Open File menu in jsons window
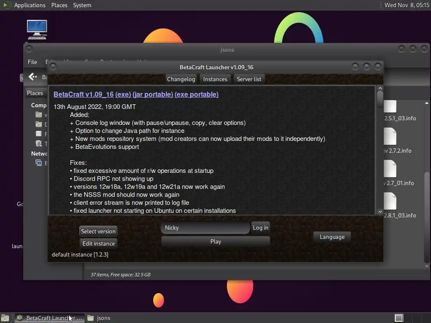This screenshot has height=323, width=431. coord(32,62)
